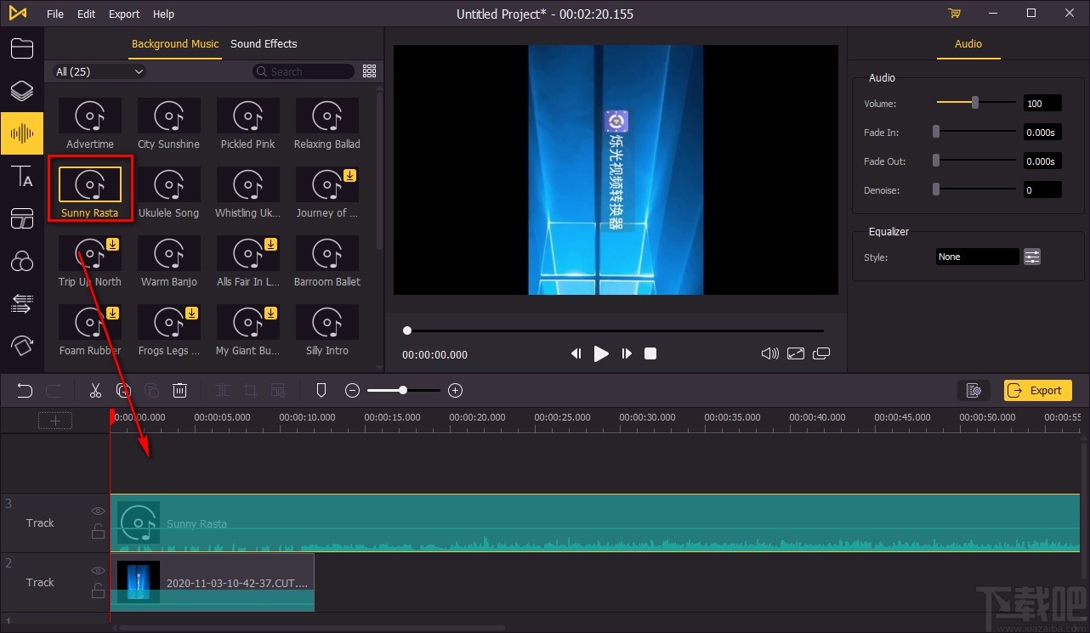This screenshot has height=633, width=1090.
Task: Open the Media library sidebar icon
Action: (21, 48)
